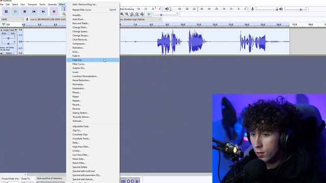Choose Repeat Filter Curve
Image resolution: width=326 pixels, height=183 pixels.
(93, 10)
